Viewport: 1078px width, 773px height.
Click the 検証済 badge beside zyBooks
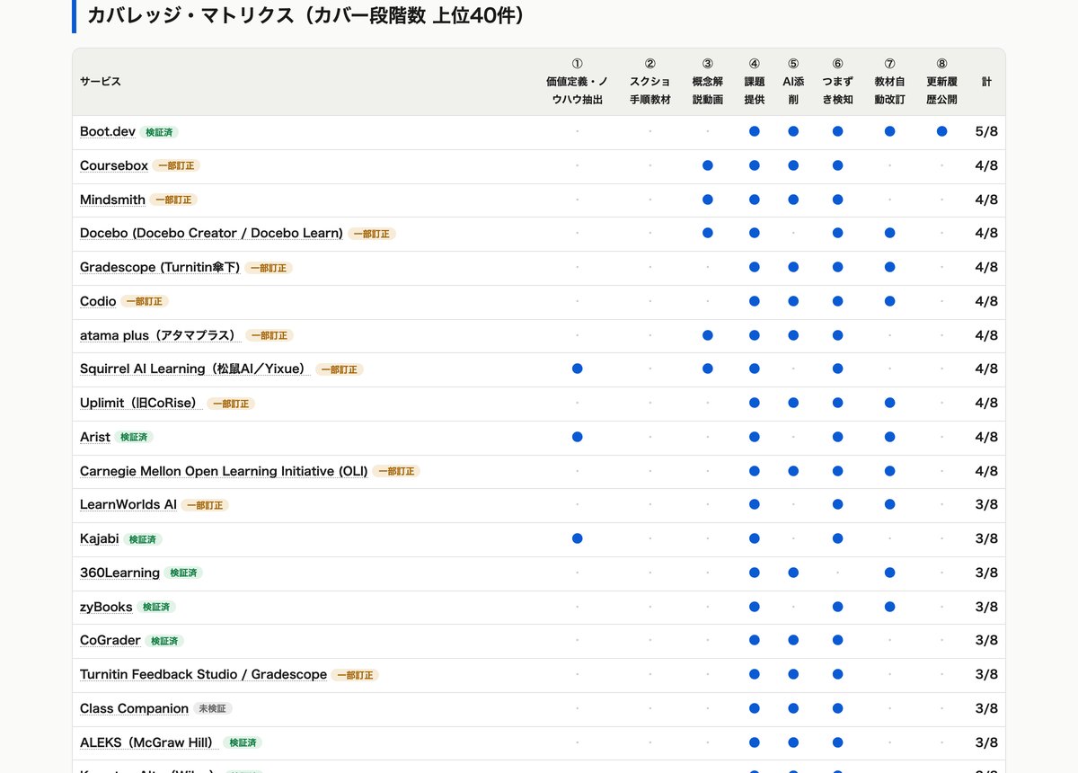[x=156, y=608]
